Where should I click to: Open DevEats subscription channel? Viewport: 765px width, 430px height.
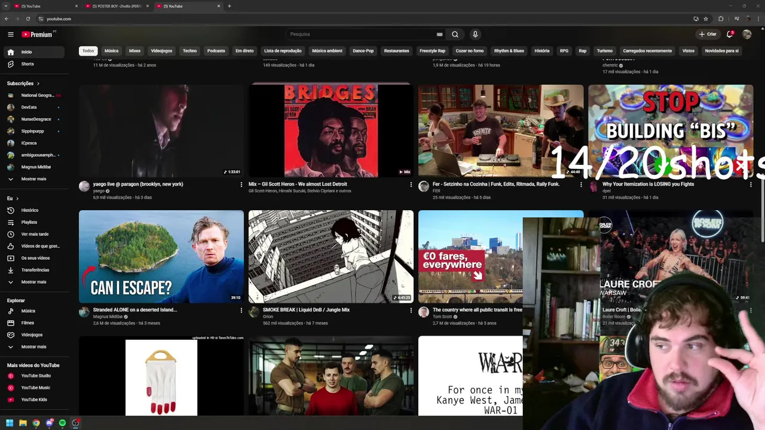[34, 107]
